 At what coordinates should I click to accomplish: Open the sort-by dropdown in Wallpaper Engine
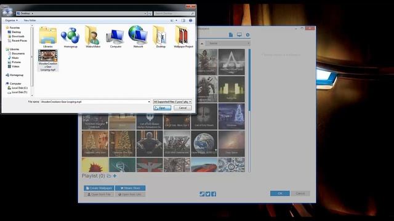[x=228, y=44]
